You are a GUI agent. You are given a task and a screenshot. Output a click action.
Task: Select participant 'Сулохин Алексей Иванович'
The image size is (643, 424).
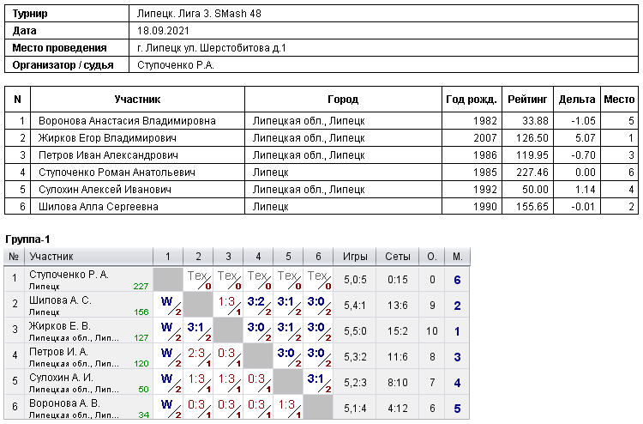click(x=105, y=190)
